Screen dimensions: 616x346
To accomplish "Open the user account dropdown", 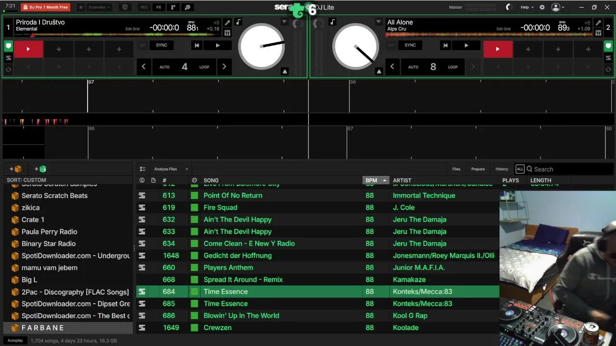I will [x=558, y=7].
